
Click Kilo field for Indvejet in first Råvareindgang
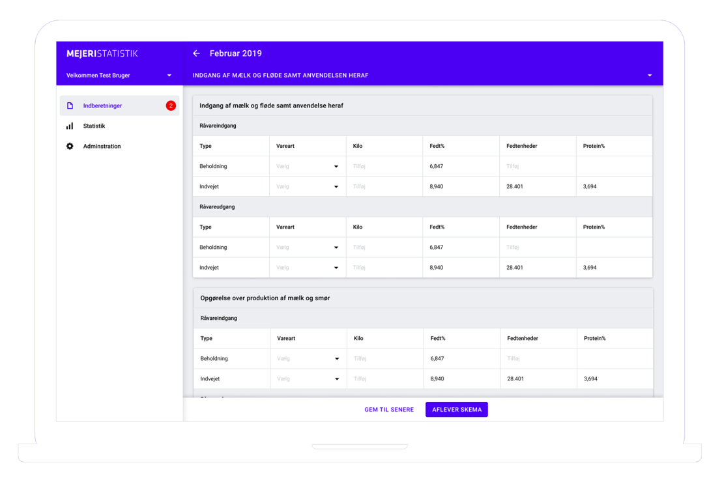tap(384, 186)
